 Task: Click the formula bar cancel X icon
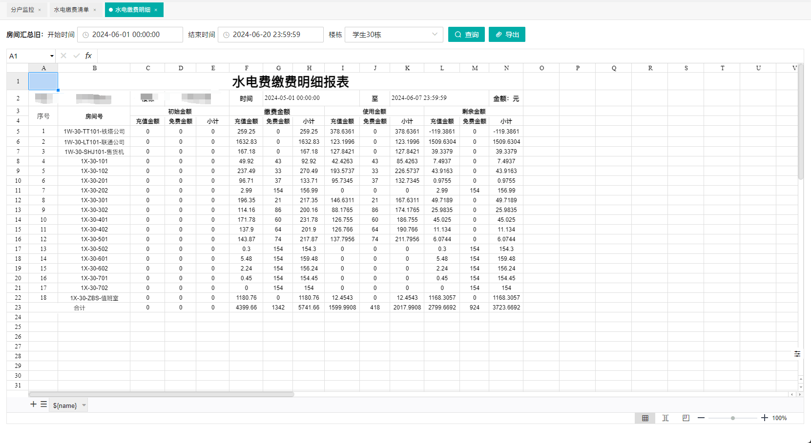pos(63,56)
